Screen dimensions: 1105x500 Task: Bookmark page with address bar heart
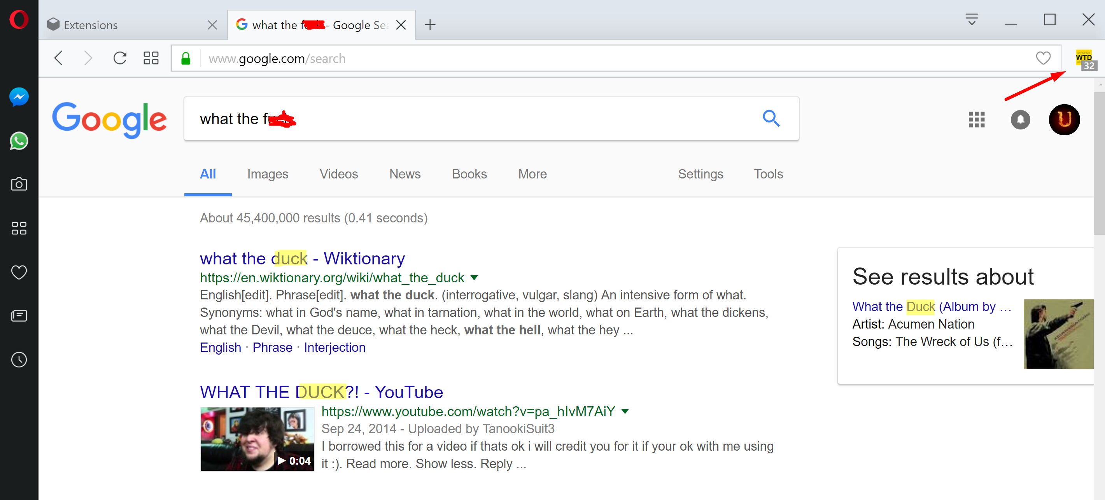tap(1043, 58)
